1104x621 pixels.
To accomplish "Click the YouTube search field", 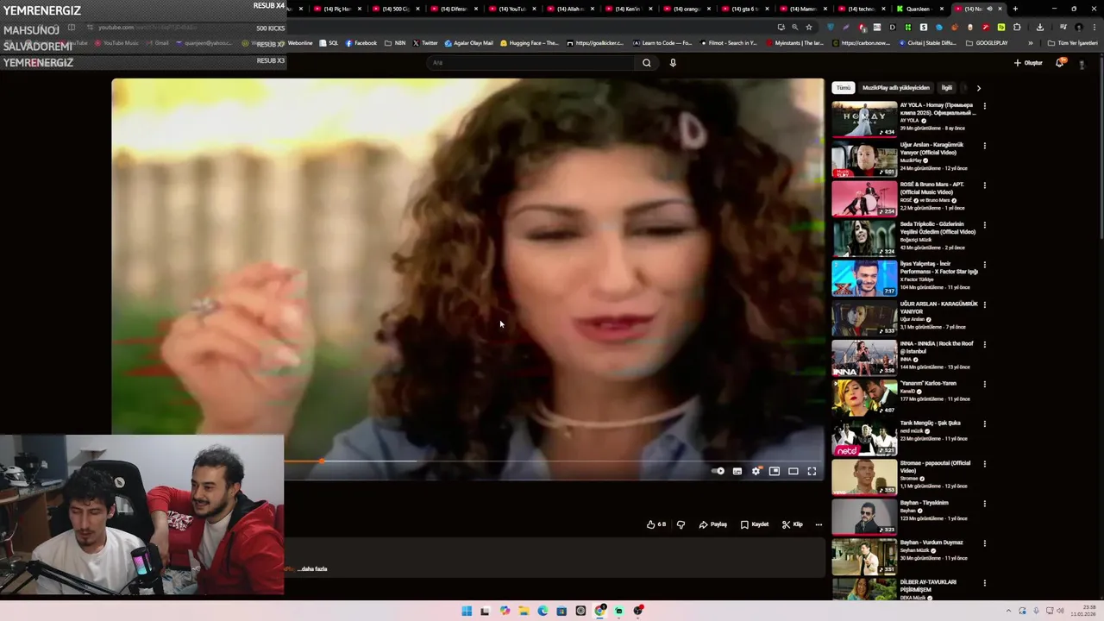I will pyautogui.click(x=530, y=62).
